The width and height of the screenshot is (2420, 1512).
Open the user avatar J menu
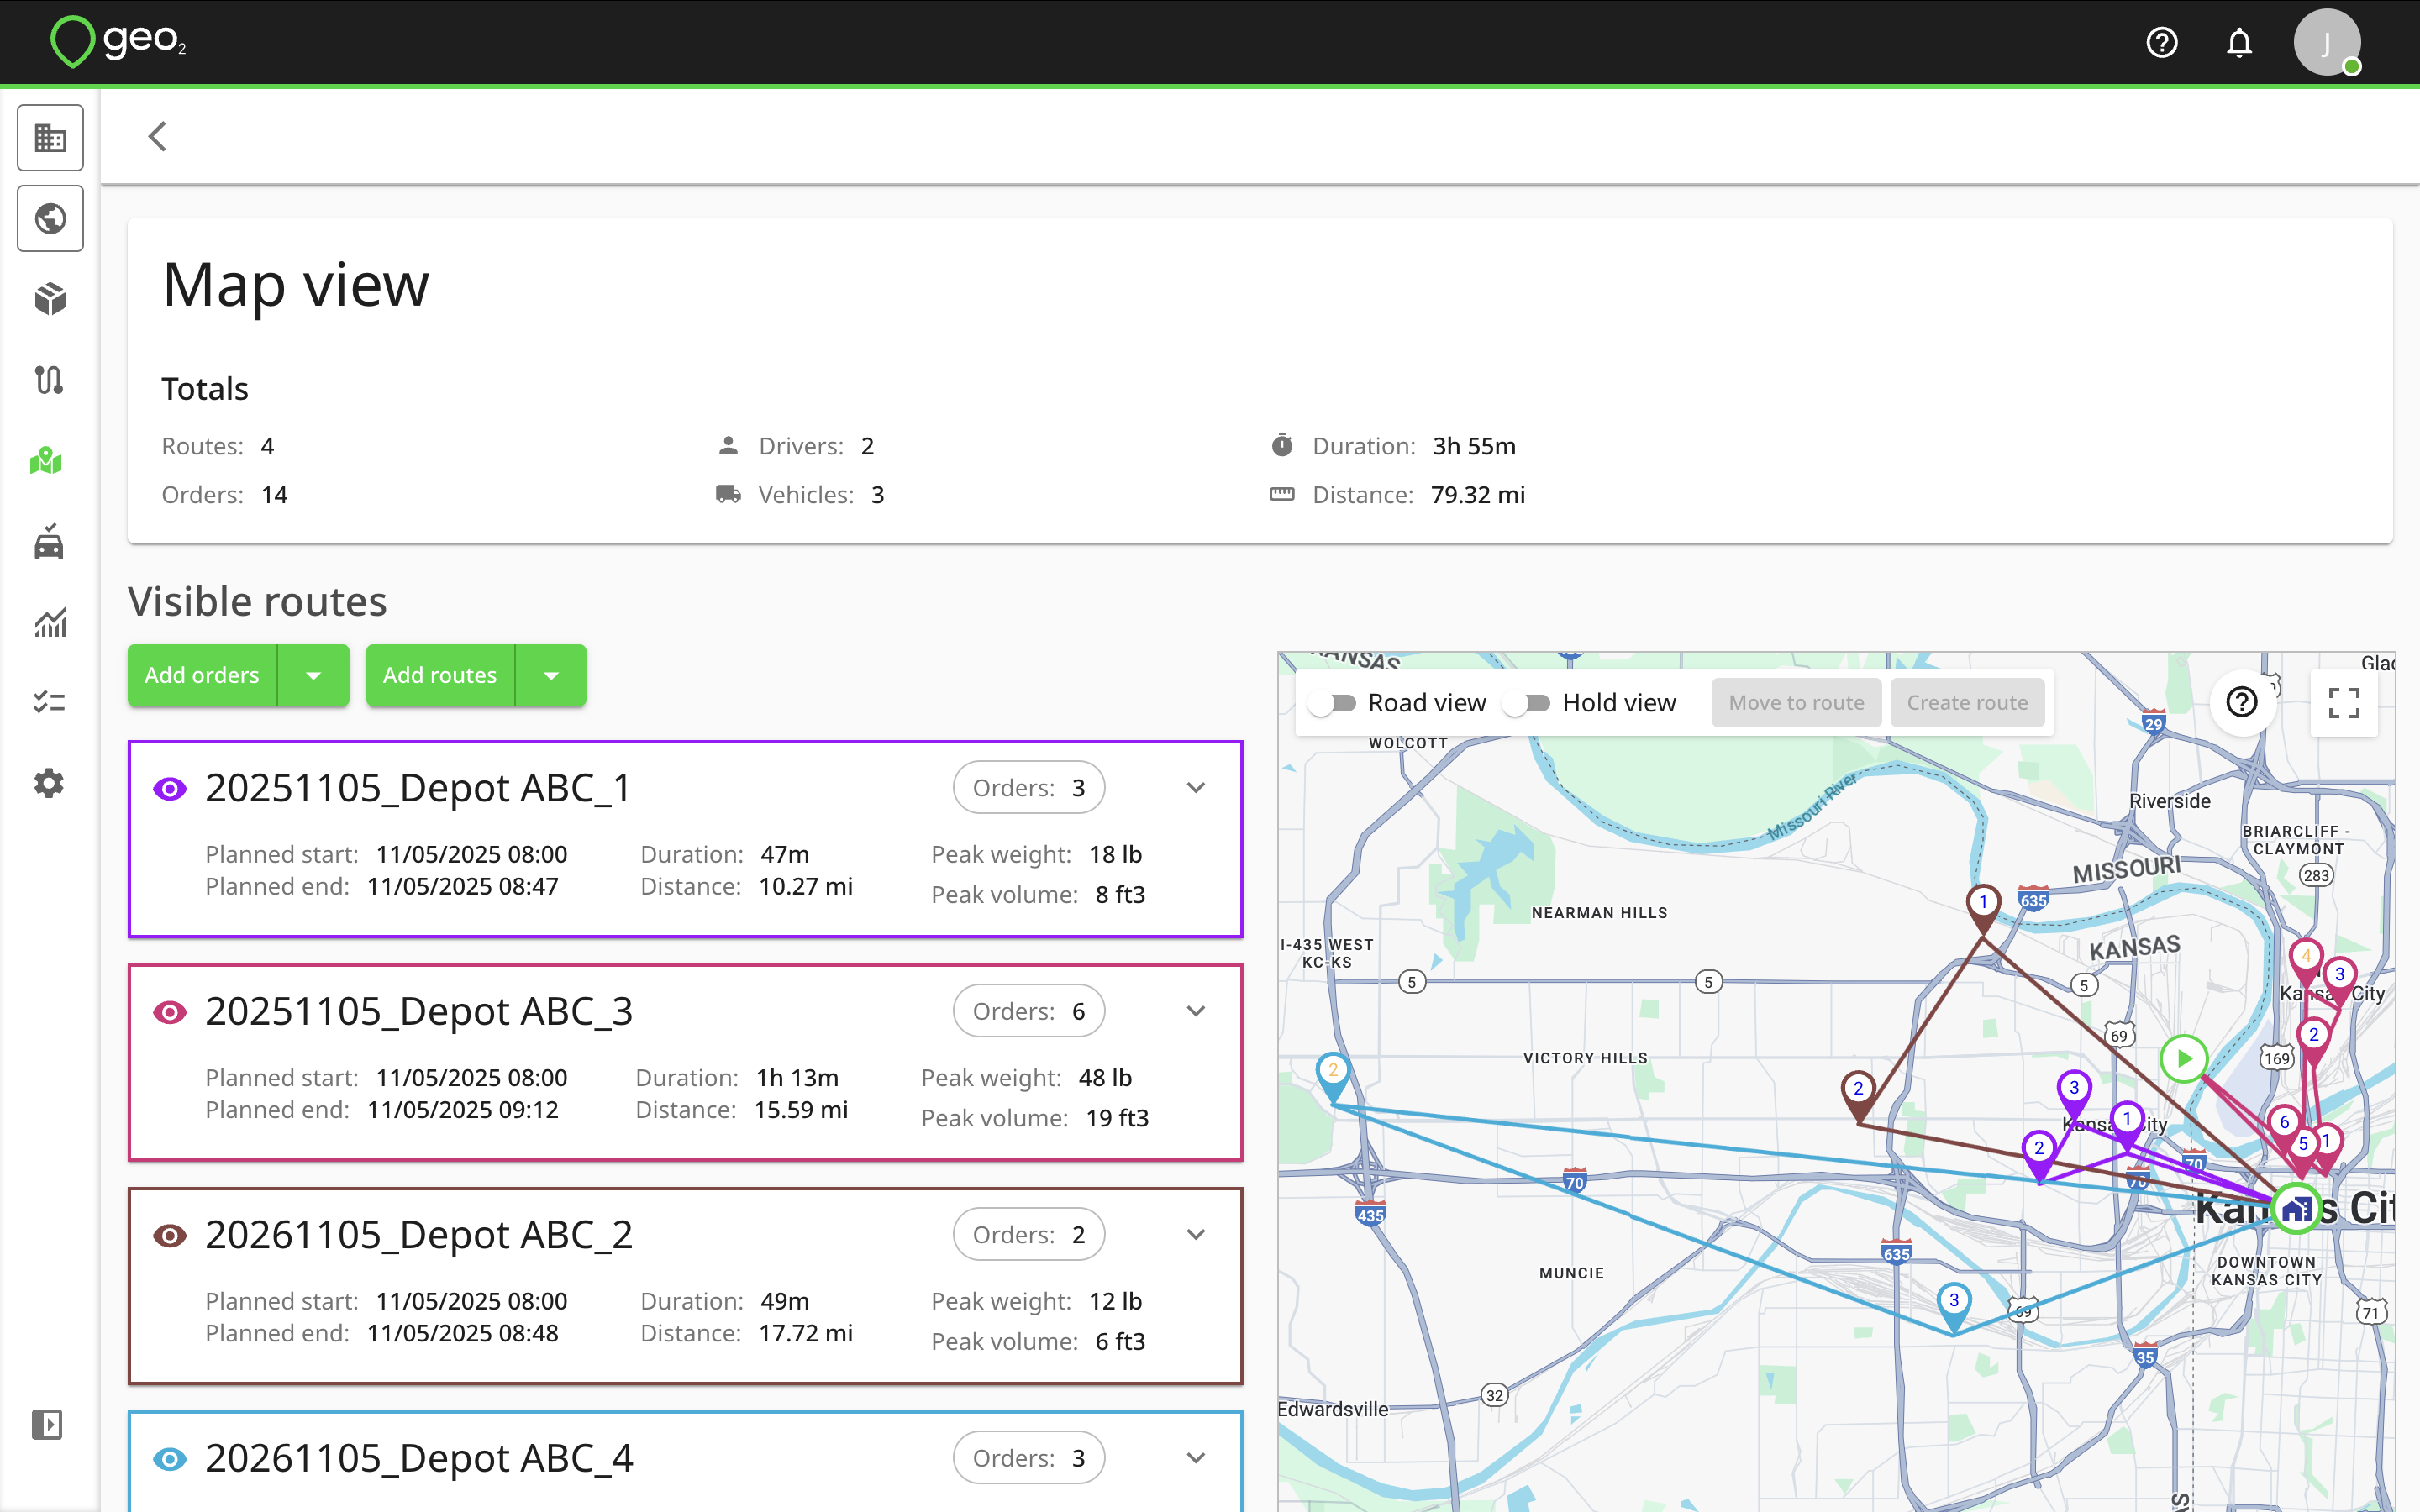click(2327, 43)
